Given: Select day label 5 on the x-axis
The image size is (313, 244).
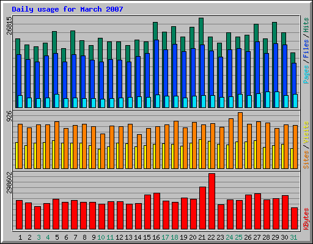Looking at the screenshot, I should coord(57,237).
